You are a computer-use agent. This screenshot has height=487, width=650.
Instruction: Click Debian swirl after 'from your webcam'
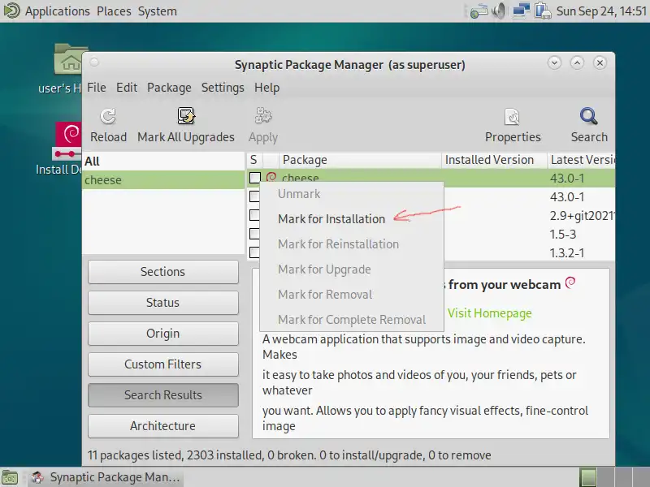571,282
